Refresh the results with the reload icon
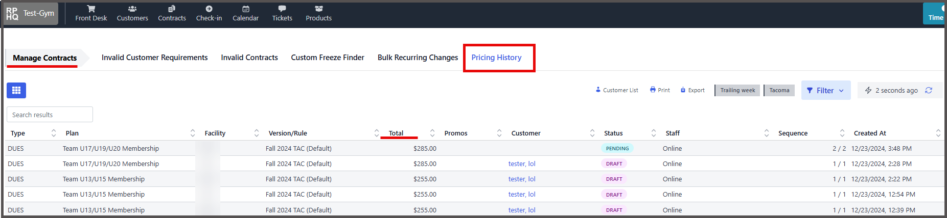 tap(929, 90)
